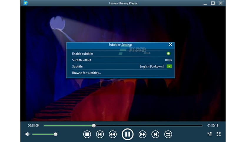Click the Subtitle offset row label
The width and height of the screenshot is (246, 142).
[x=82, y=60]
